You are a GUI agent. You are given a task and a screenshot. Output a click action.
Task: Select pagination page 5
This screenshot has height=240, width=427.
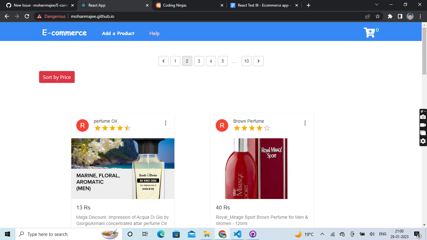pos(223,61)
